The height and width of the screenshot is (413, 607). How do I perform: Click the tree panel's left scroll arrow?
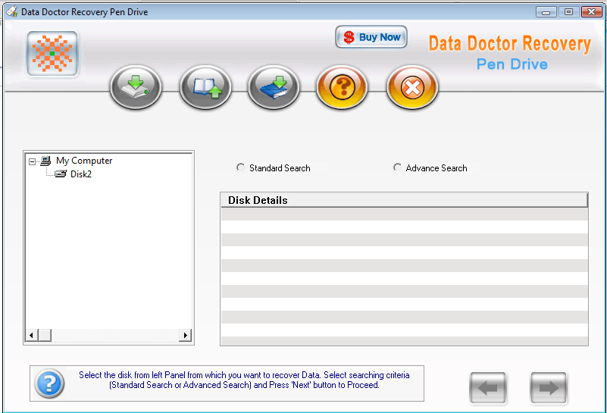coord(32,335)
